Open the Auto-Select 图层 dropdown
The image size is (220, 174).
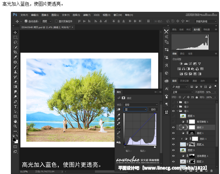46,21
